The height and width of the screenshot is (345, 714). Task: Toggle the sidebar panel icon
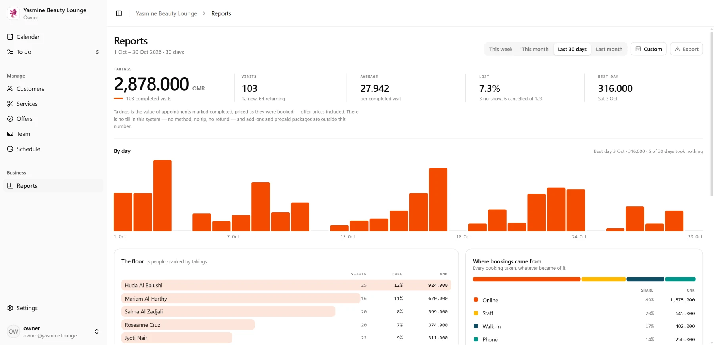119,13
